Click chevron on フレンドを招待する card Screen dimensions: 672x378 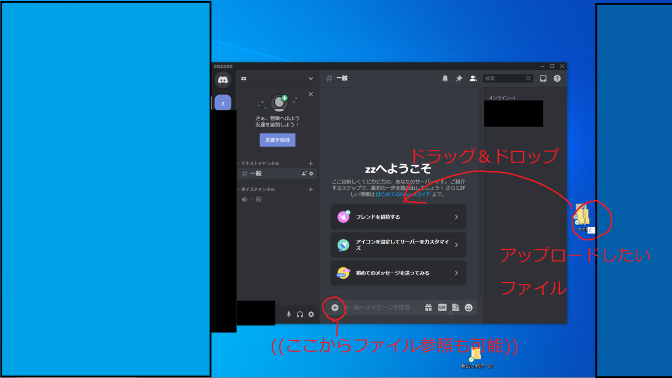pos(456,217)
